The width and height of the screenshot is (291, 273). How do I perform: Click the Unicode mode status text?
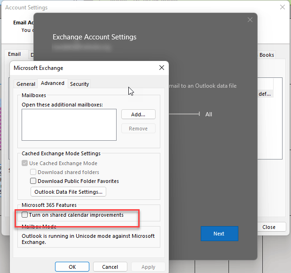88,239
